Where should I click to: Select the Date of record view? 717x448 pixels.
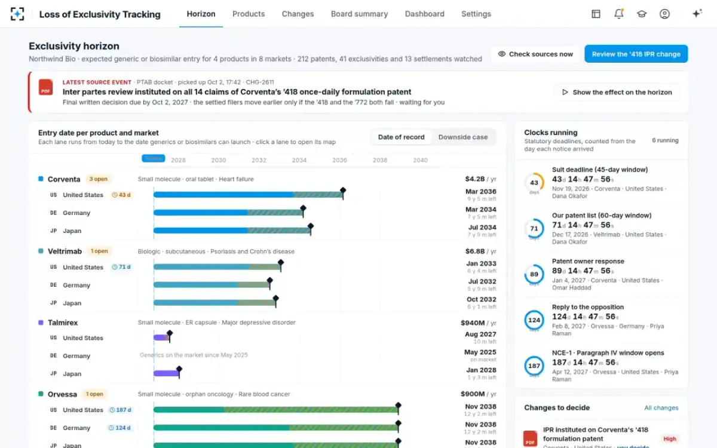[x=402, y=137]
